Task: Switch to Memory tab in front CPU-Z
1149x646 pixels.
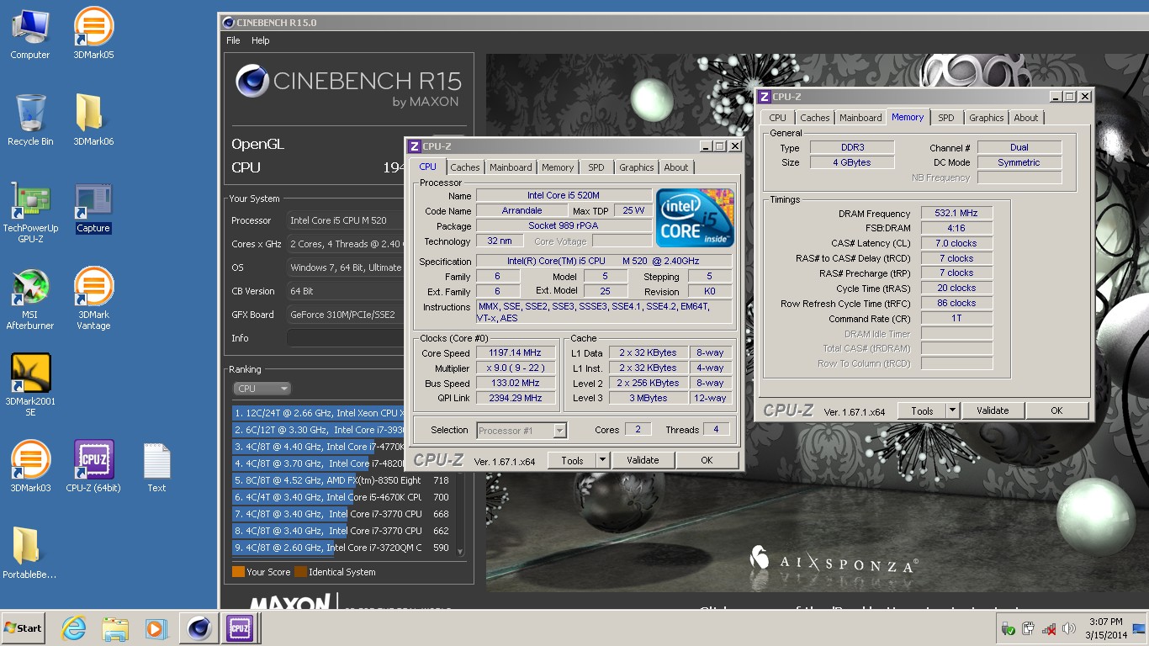Action: pyautogui.click(x=558, y=167)
